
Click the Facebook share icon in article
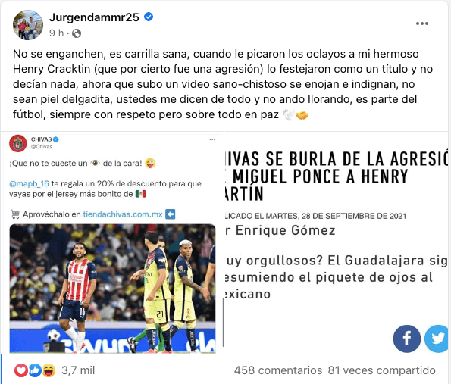click(407, 339)
